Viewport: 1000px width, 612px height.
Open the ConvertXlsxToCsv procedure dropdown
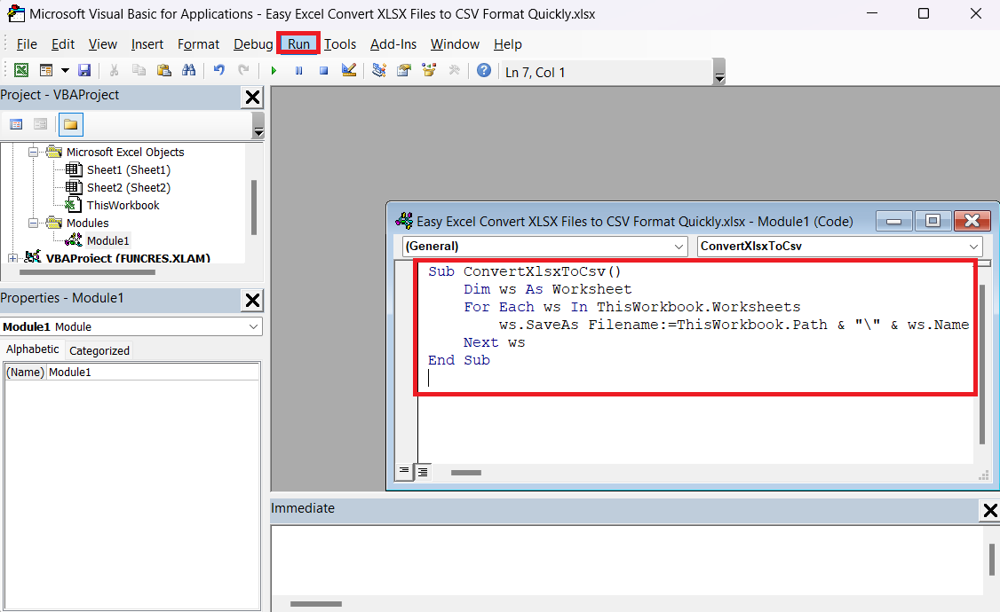(x=973, y=247)
